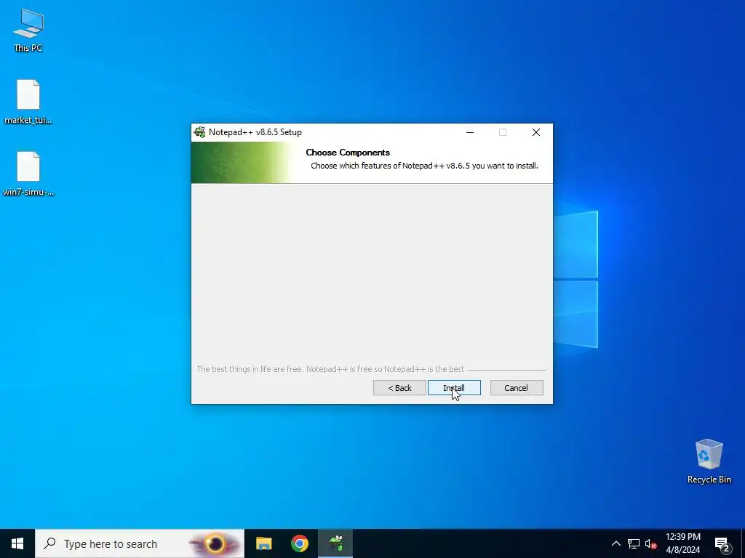
Task: Open the clock showing 12:39 PM
Action: click(x=682, y=543)
